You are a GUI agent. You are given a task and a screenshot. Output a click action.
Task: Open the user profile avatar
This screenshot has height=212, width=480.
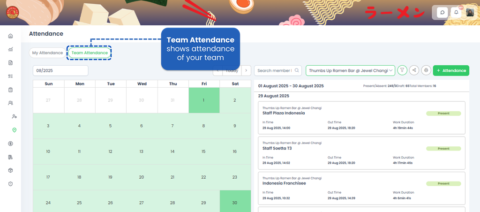click(x=470, y=13)
